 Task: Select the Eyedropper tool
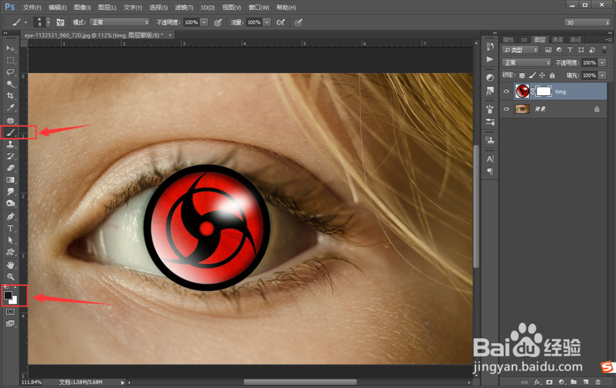pyautogui.click(x=10, y=108)
